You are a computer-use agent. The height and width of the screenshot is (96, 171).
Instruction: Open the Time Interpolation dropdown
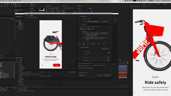pos(94,68)
